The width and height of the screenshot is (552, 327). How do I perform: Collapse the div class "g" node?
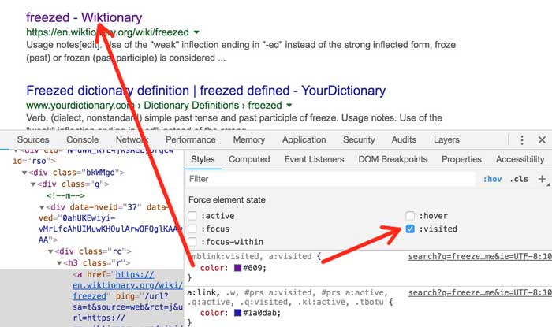[33, 184]
